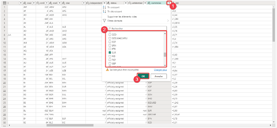Open filter dropdown of cca2 column
The image size is (277, 128).
(34, 3)
